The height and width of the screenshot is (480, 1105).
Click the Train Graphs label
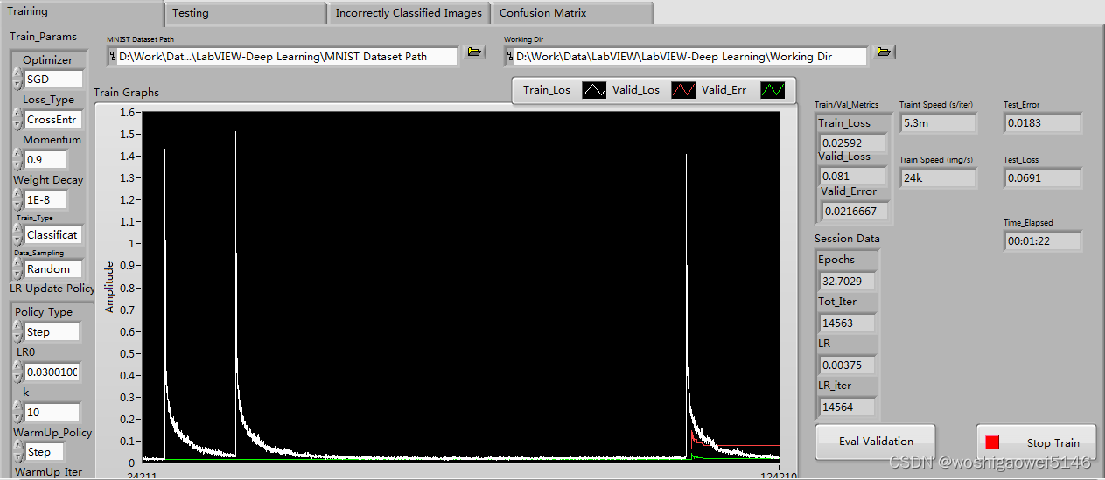click(127, 92)
